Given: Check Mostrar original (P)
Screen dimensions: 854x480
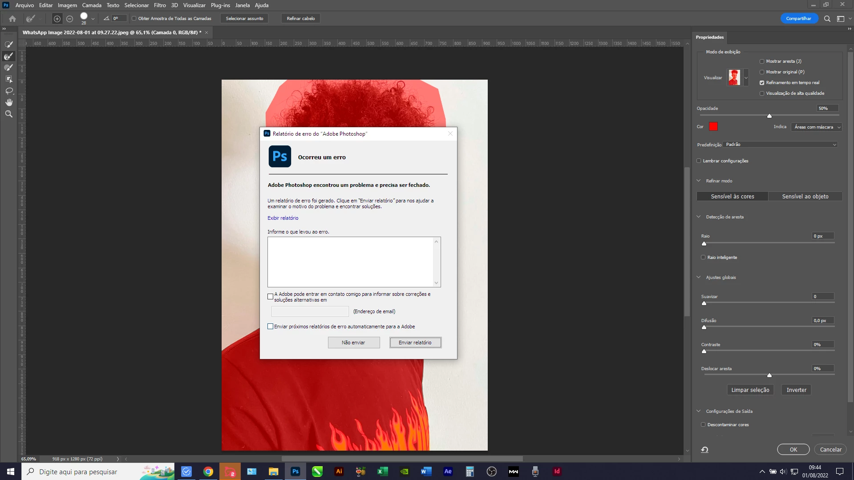Looking at the screenshot, I should click(762, 72).
